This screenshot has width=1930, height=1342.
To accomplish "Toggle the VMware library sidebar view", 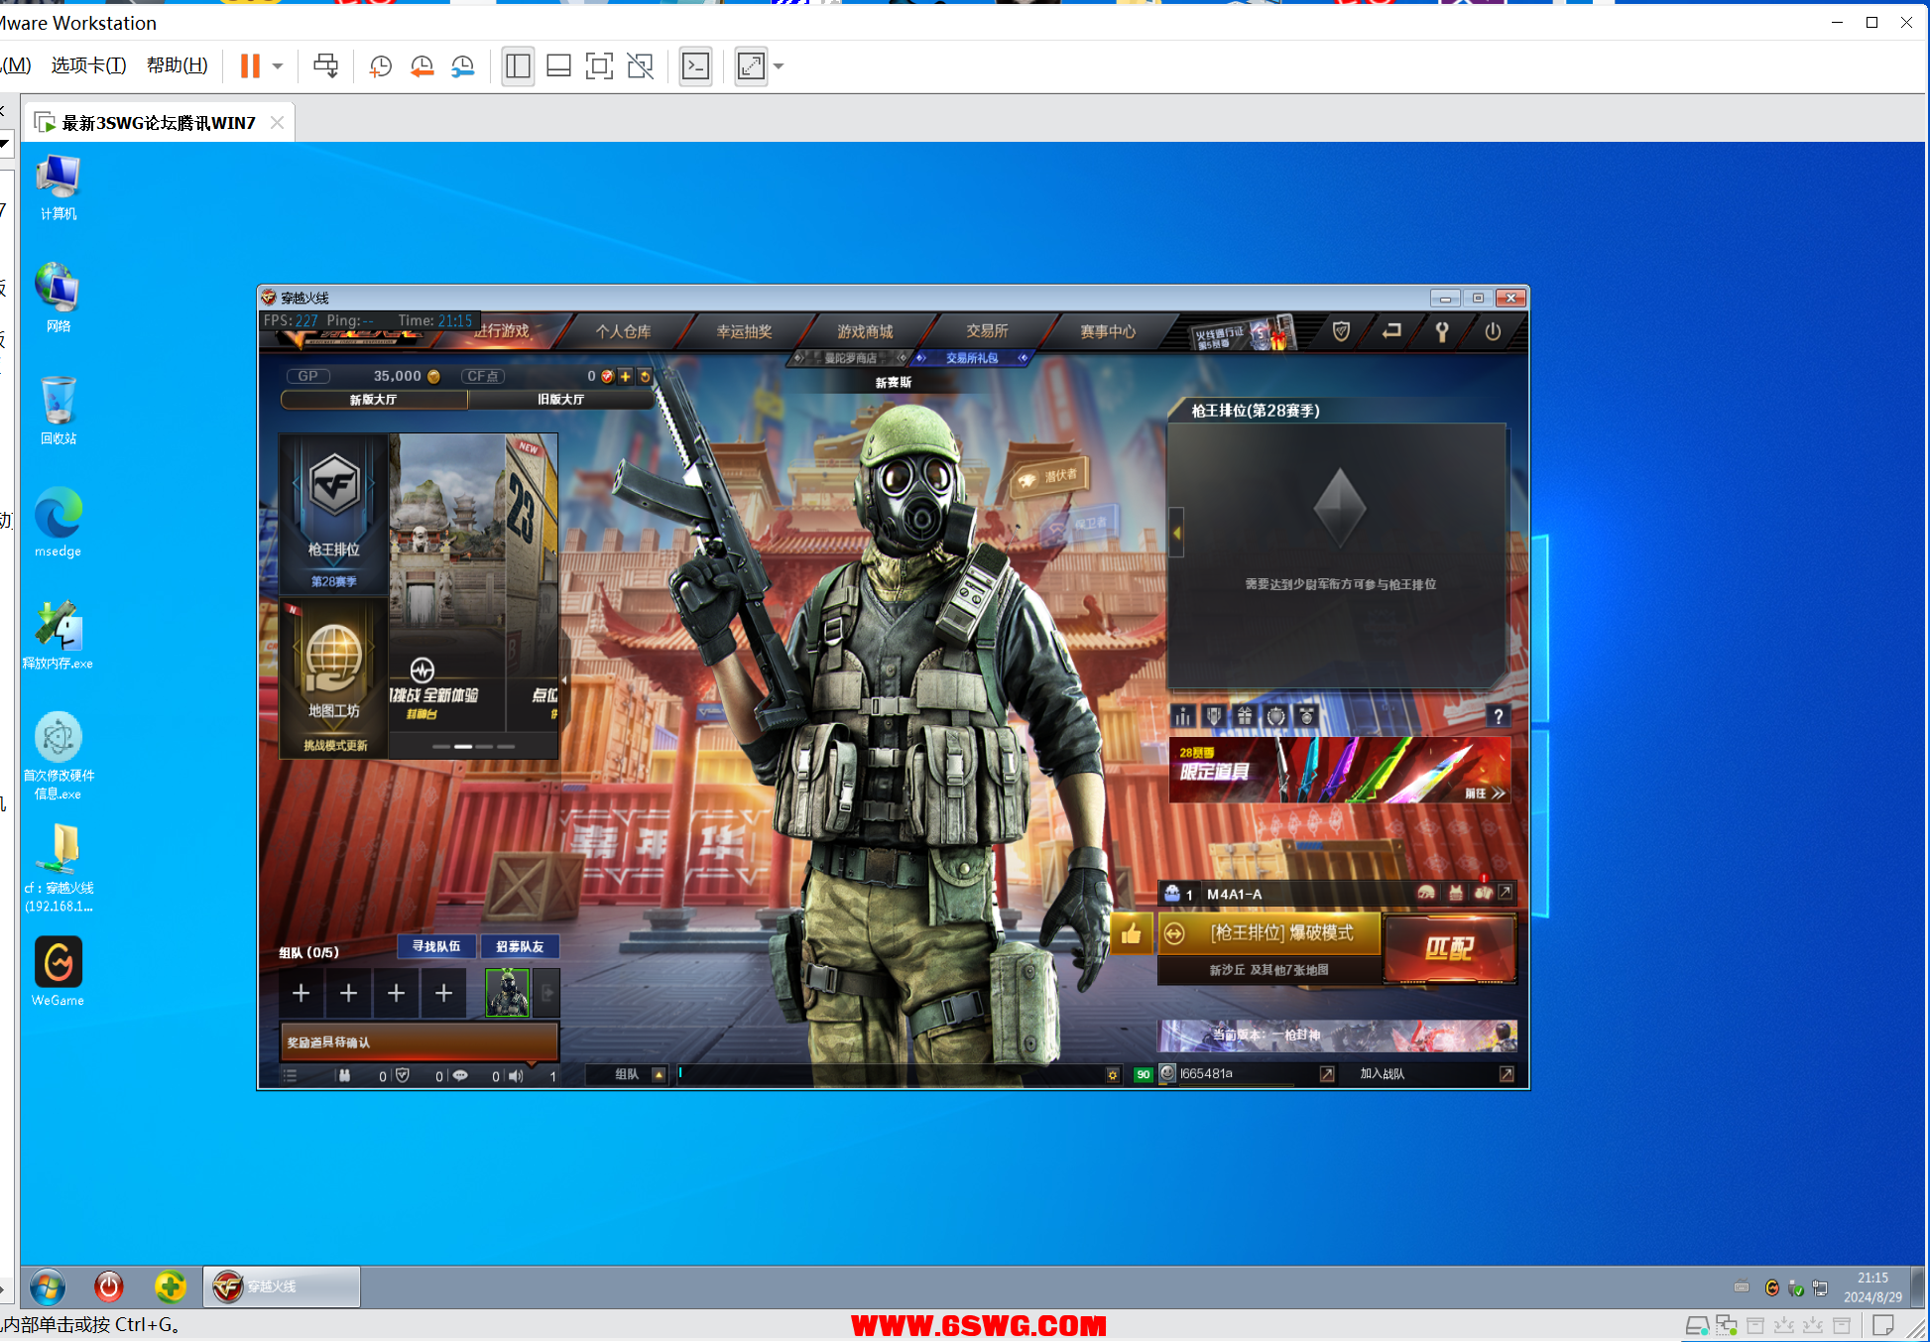I will coord(518,66).
